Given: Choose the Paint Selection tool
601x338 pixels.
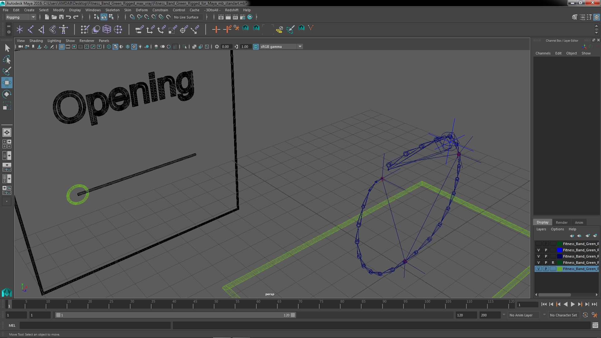Looking at the screenshot, I should [7, 71].
